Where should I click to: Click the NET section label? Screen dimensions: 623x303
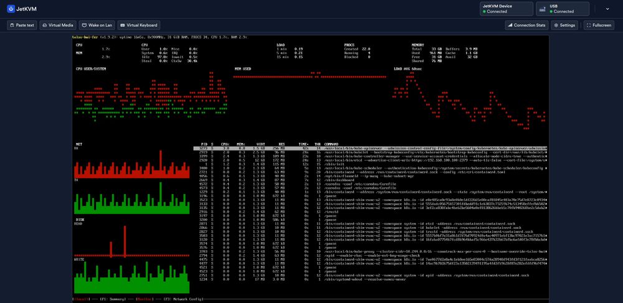(x=78, y=144)
